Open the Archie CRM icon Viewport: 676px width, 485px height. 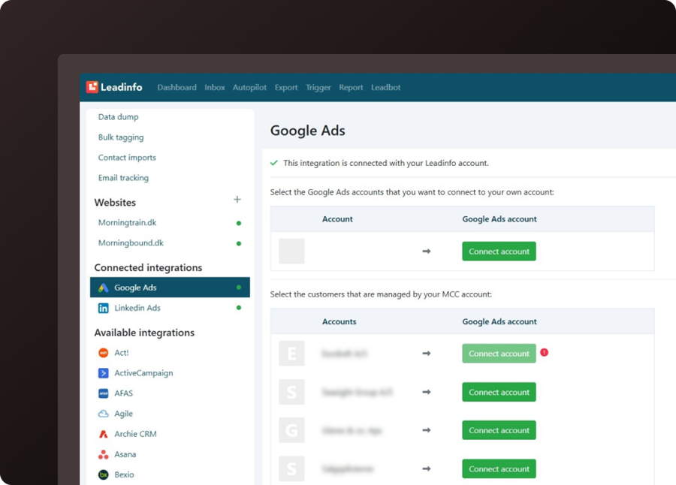click(x=104, y=434)
